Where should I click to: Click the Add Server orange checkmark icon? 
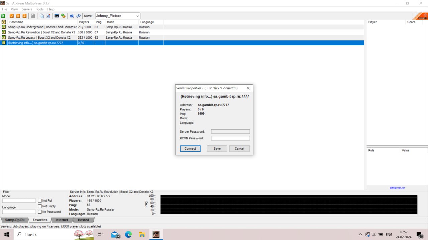tap(12, 16)
